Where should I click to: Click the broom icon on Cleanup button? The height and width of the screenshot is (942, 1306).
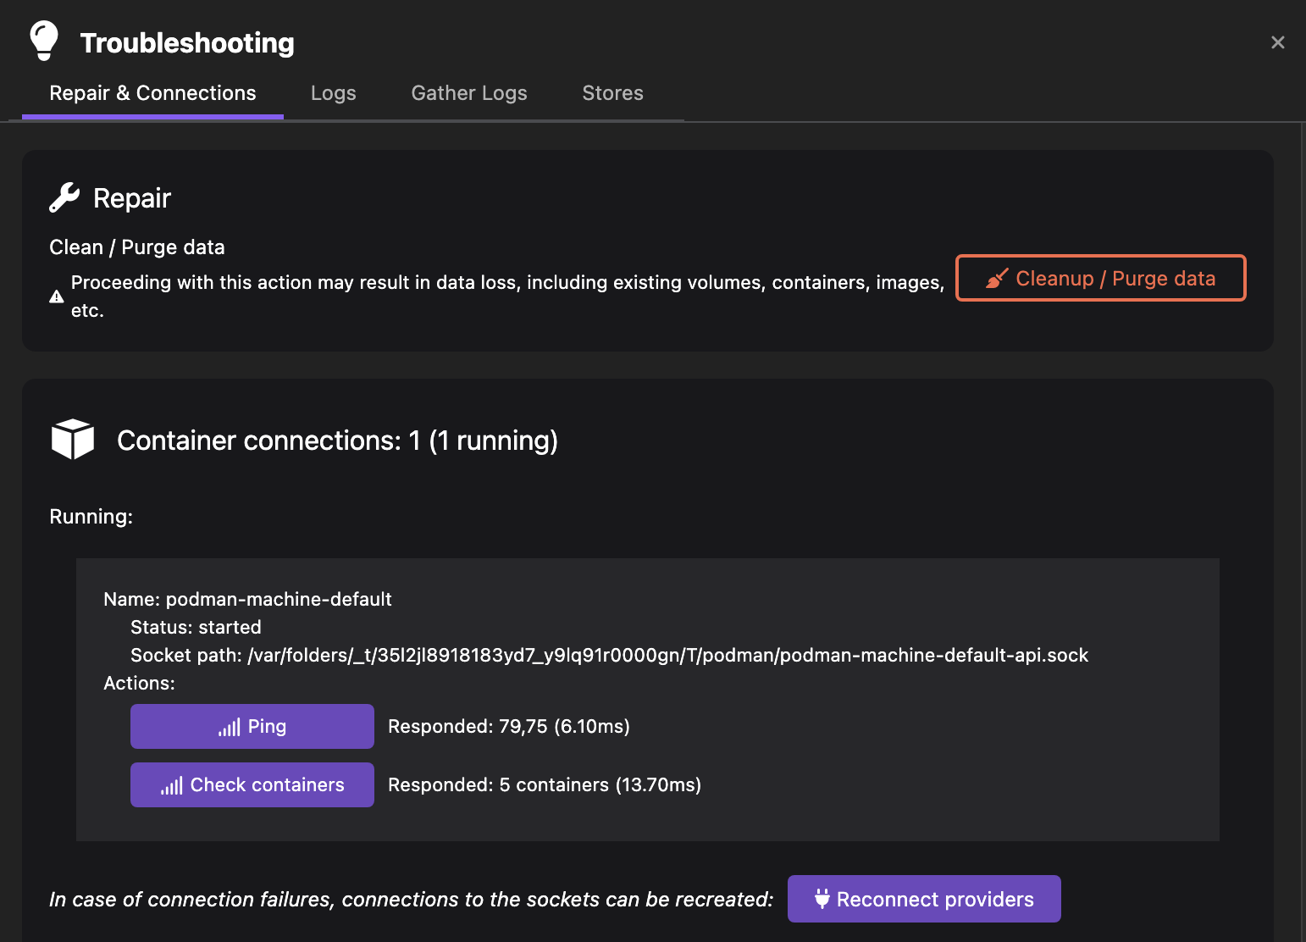pos(997,279)
